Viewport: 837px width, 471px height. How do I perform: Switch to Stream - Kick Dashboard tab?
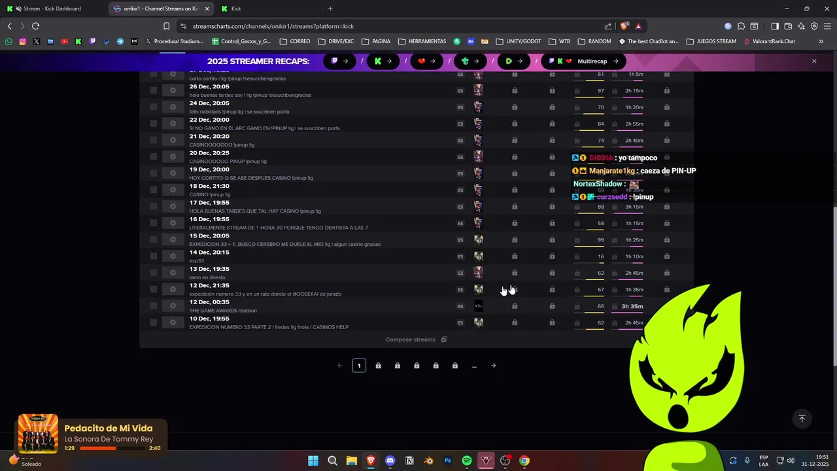coord(54,9)
